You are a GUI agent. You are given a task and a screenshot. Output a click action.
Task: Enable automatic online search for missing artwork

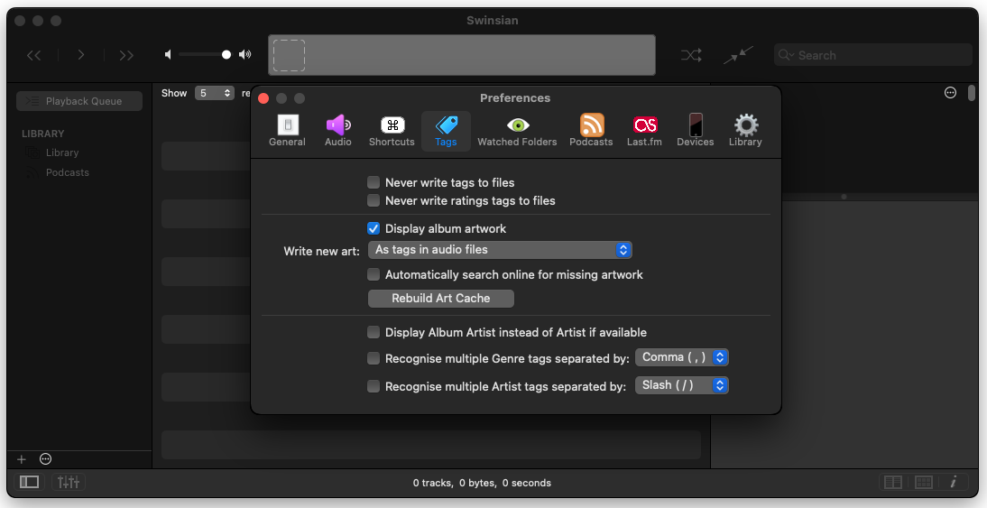pos(374,274)
